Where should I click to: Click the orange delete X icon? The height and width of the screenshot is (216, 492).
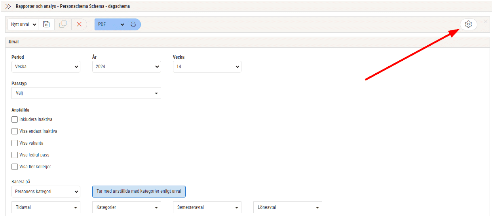(79, 24)
